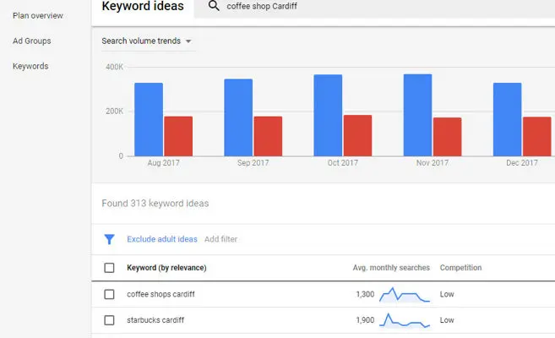Click the Keyword ideas heading
The width and height of the screenshot is (555, 338).
pyautogui.click(x=143, y=6)
